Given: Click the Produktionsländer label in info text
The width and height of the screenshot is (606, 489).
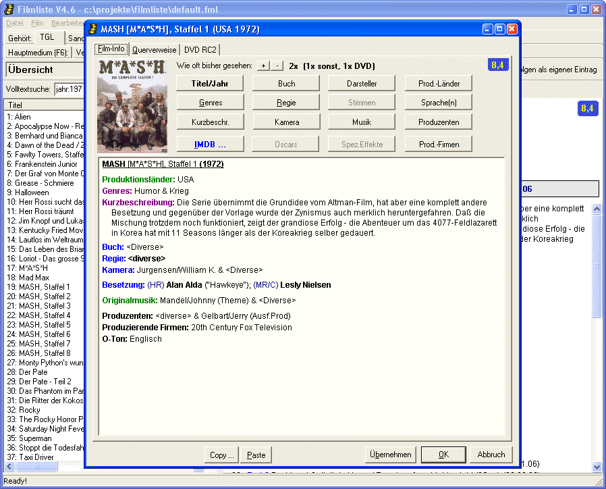Looking at the screenshot, I should click(138, 180).
